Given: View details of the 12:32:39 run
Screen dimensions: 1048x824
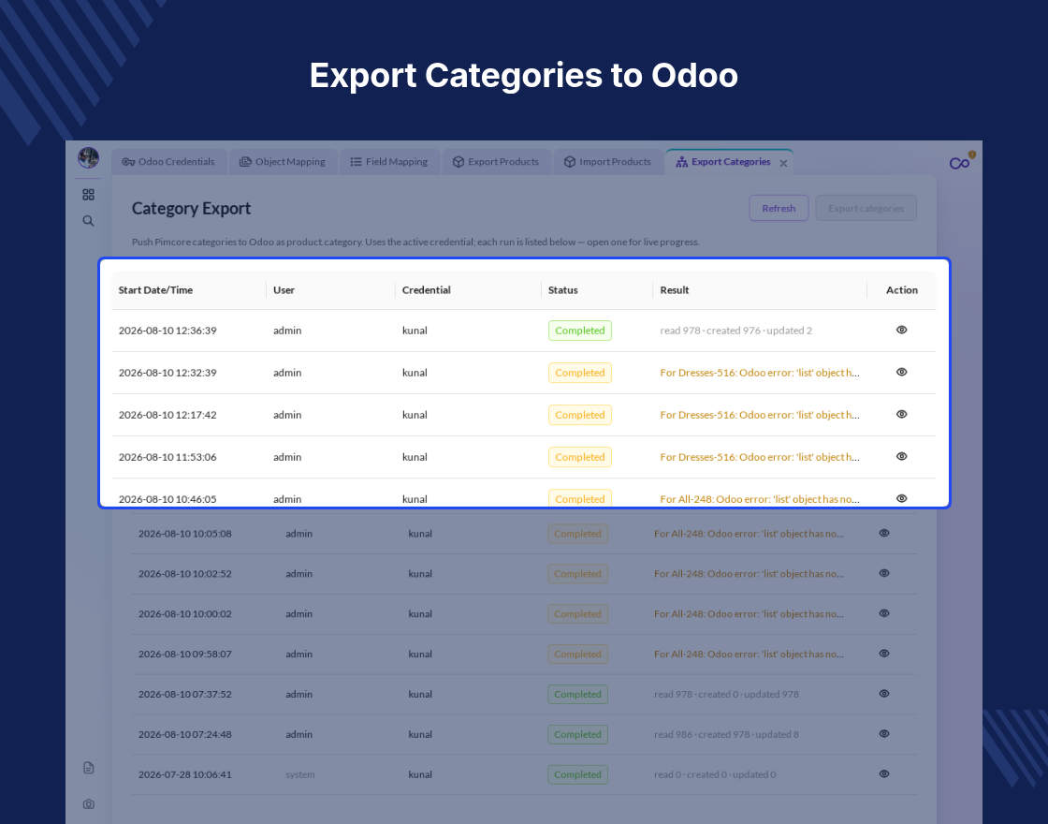Looking at the screenshot, I should 902,372.
